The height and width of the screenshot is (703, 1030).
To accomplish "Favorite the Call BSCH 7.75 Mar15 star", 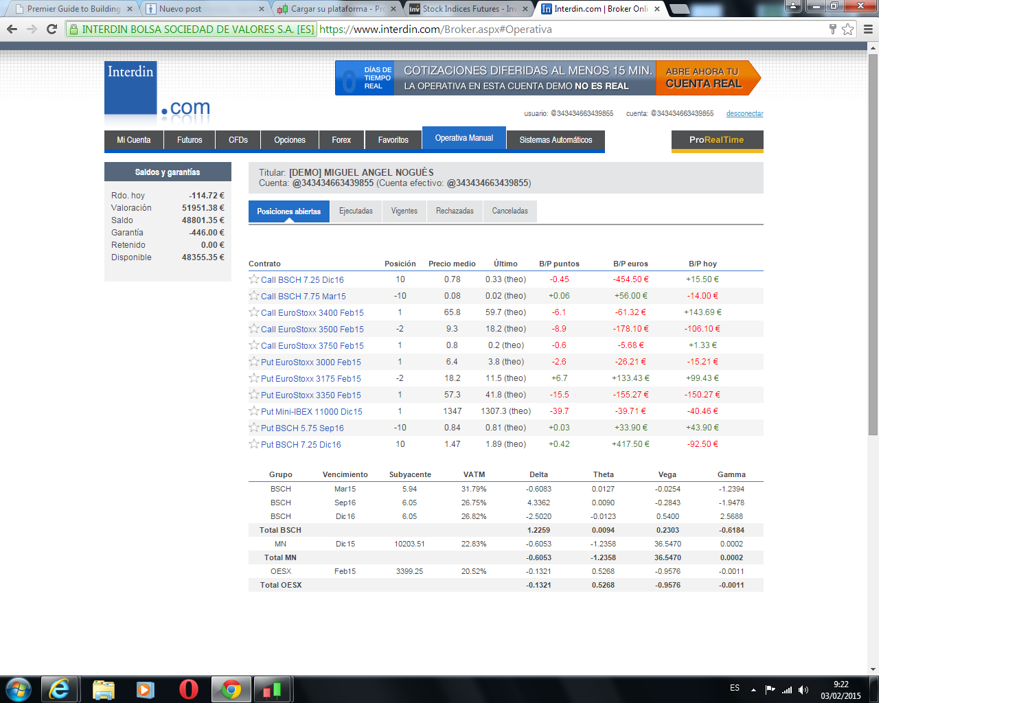I will 254,296.
